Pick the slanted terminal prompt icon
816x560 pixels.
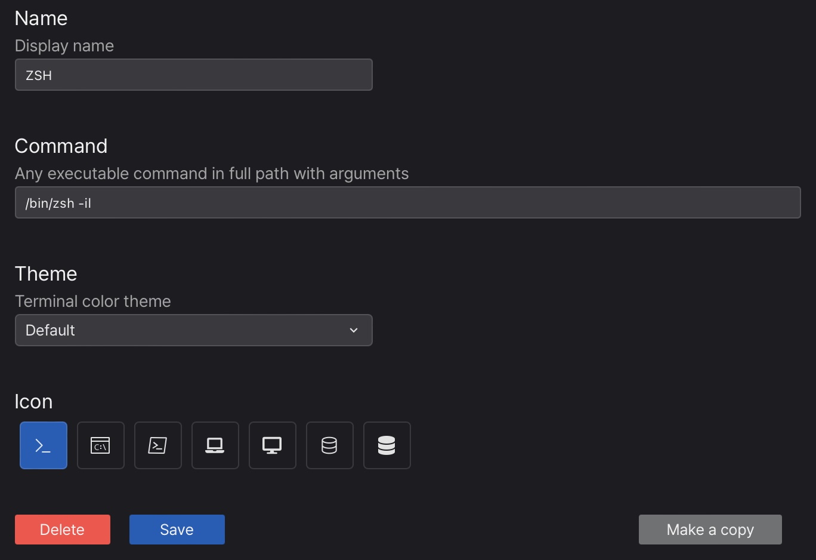coord(158,445)
